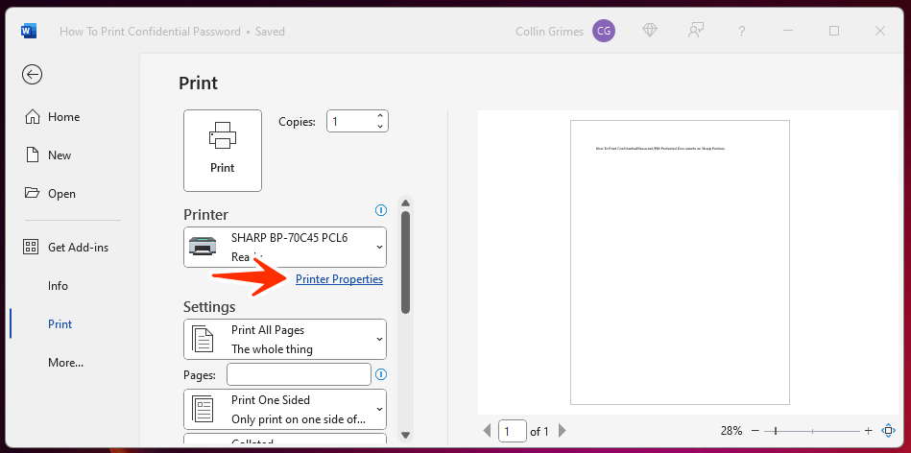Expand the More... options

tap(65, 363)
